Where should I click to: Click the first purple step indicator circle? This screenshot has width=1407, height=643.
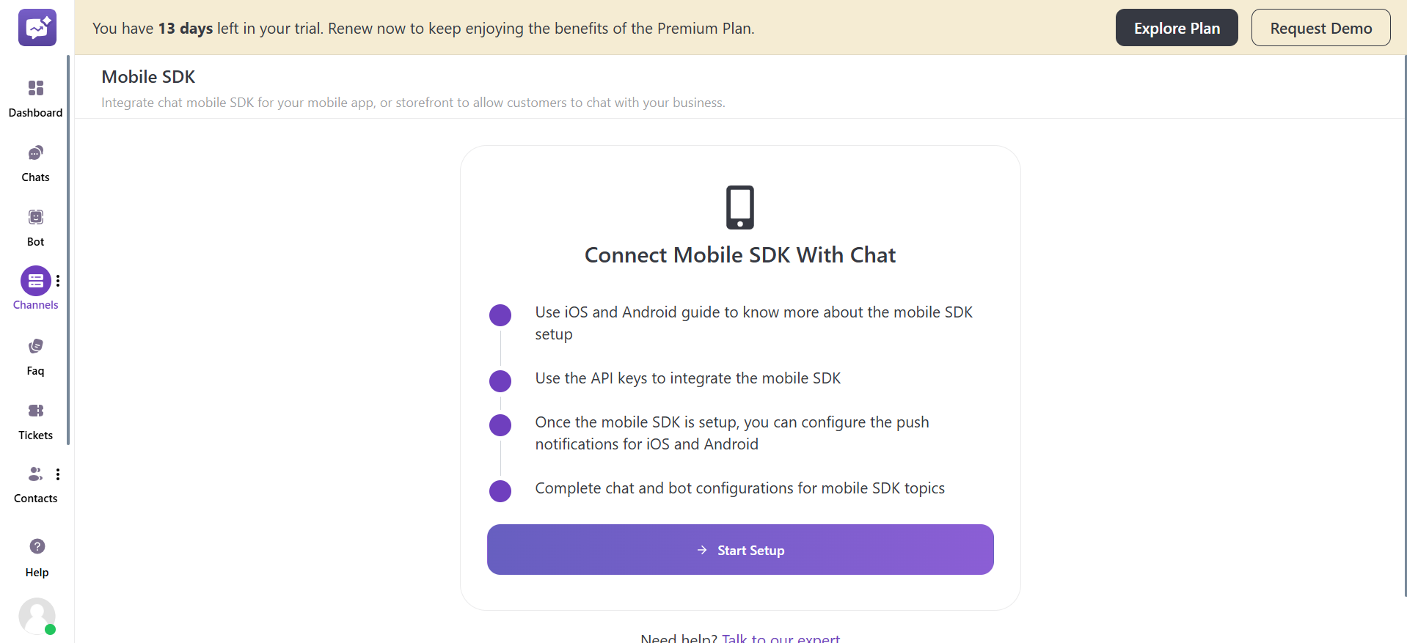tap(500, 315)
